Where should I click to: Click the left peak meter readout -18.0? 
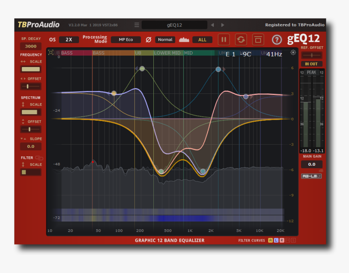[306, 151]
